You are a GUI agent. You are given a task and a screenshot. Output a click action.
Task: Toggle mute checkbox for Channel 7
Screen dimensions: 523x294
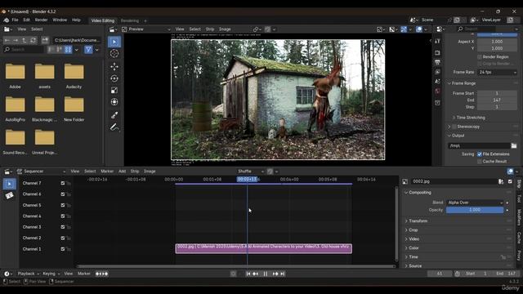63,183
